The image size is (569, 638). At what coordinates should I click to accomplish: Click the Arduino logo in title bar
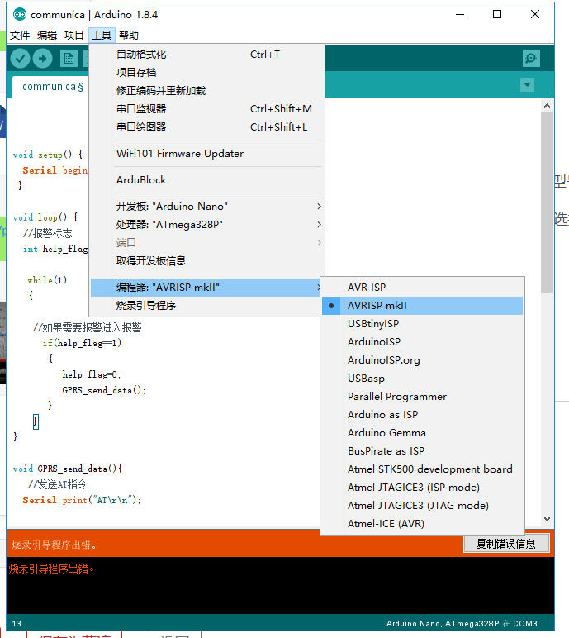(x=20, y=15)
